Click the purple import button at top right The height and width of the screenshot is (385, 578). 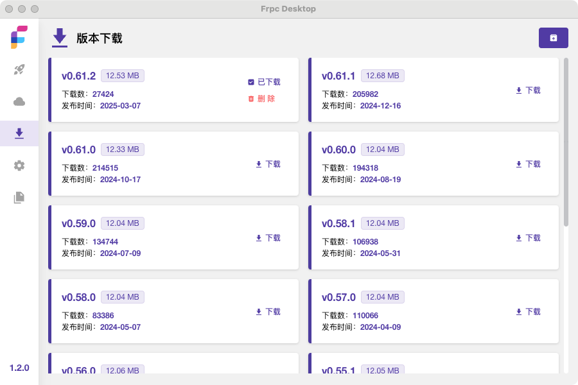554,38
